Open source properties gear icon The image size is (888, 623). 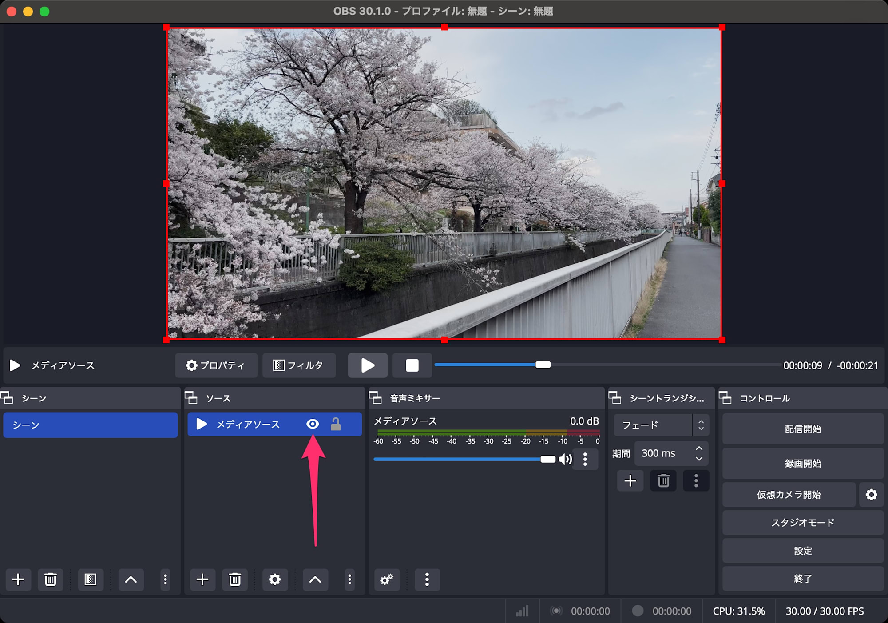point(275,579)
